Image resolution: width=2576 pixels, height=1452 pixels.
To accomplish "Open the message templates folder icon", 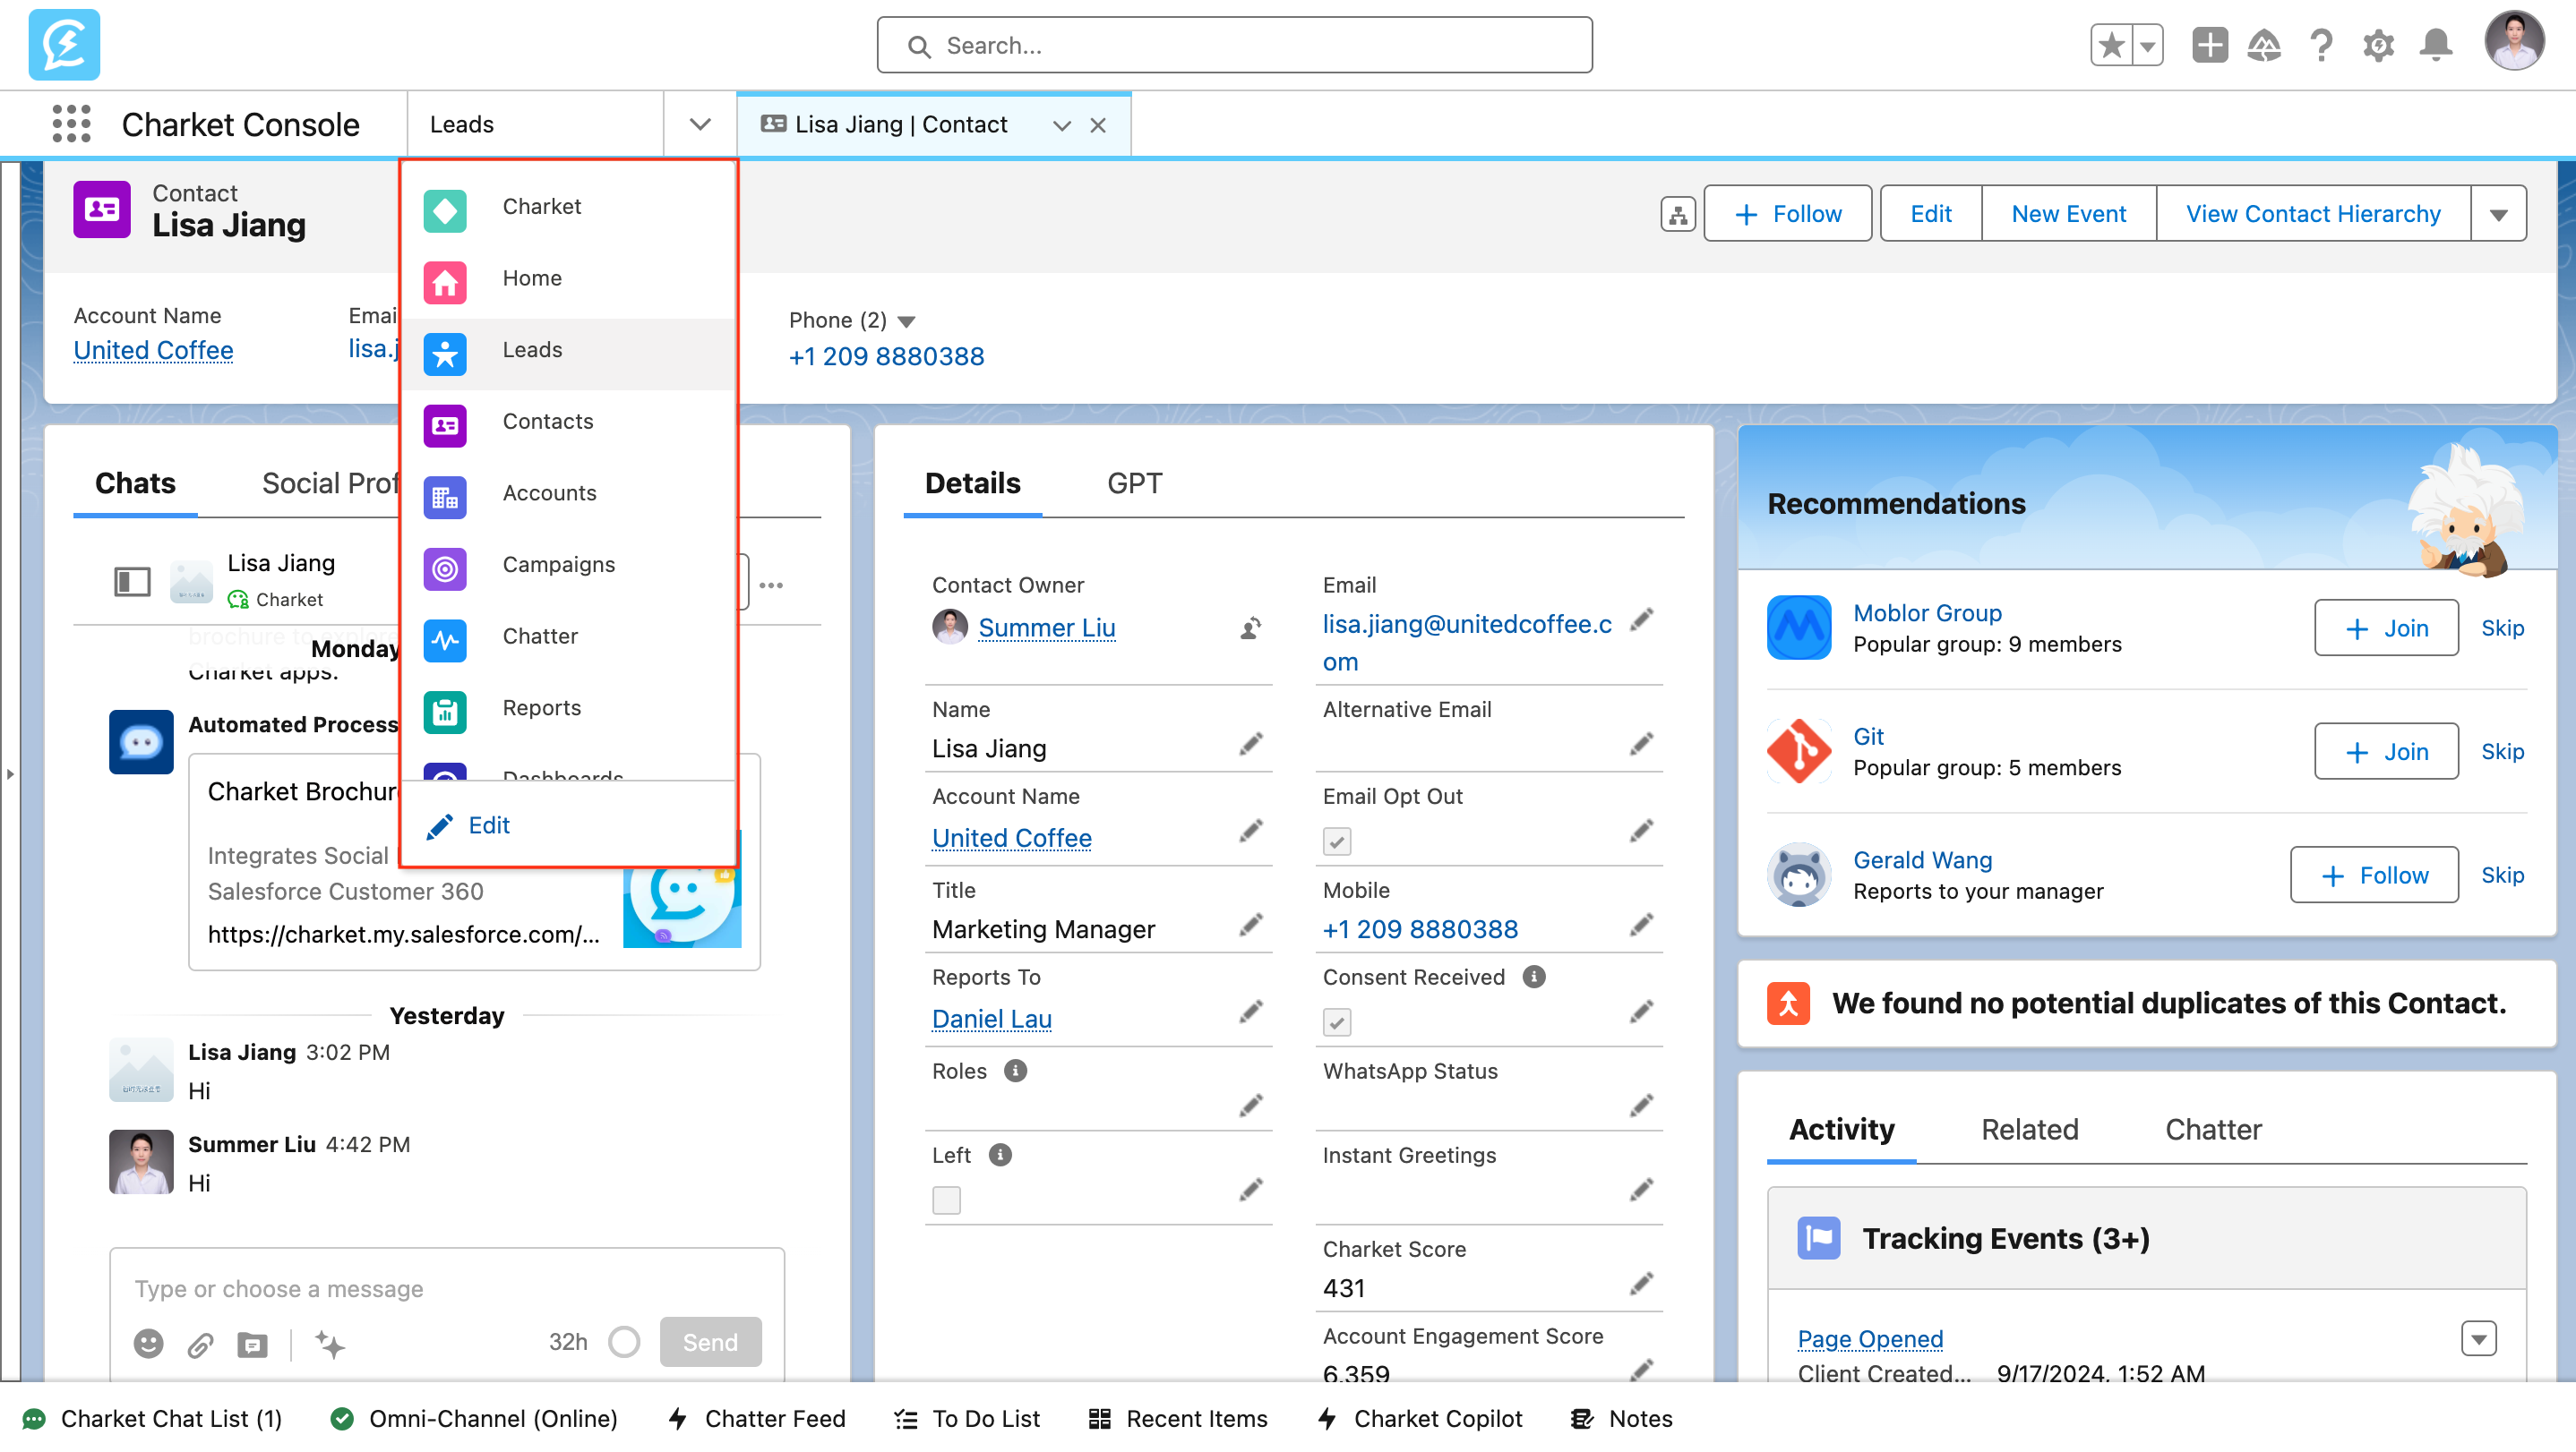I will coord(253,1345).
